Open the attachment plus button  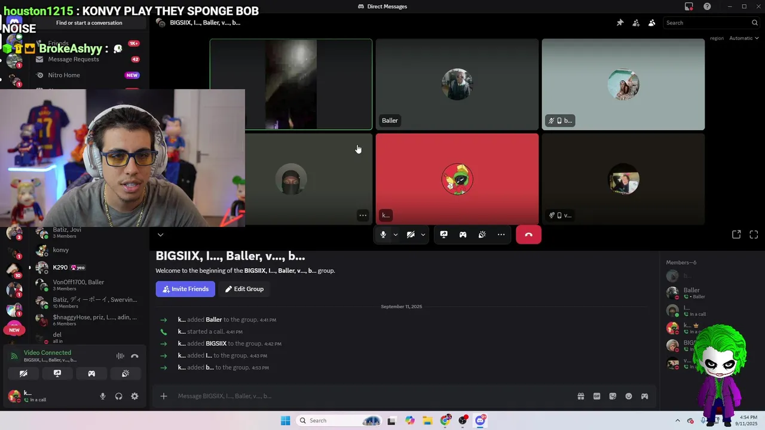pos(163,396)
